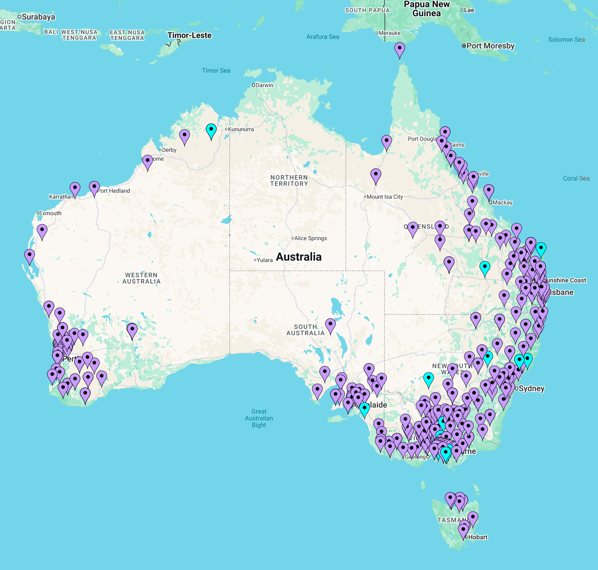
Task: Click the cyan pin beside the Adelaide label
Action: point(364,411)
